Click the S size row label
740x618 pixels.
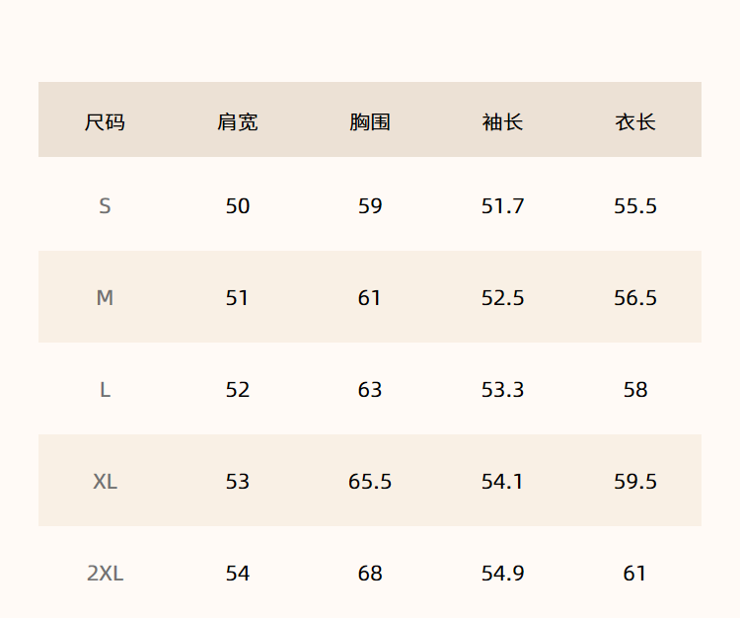pos(105,206)
